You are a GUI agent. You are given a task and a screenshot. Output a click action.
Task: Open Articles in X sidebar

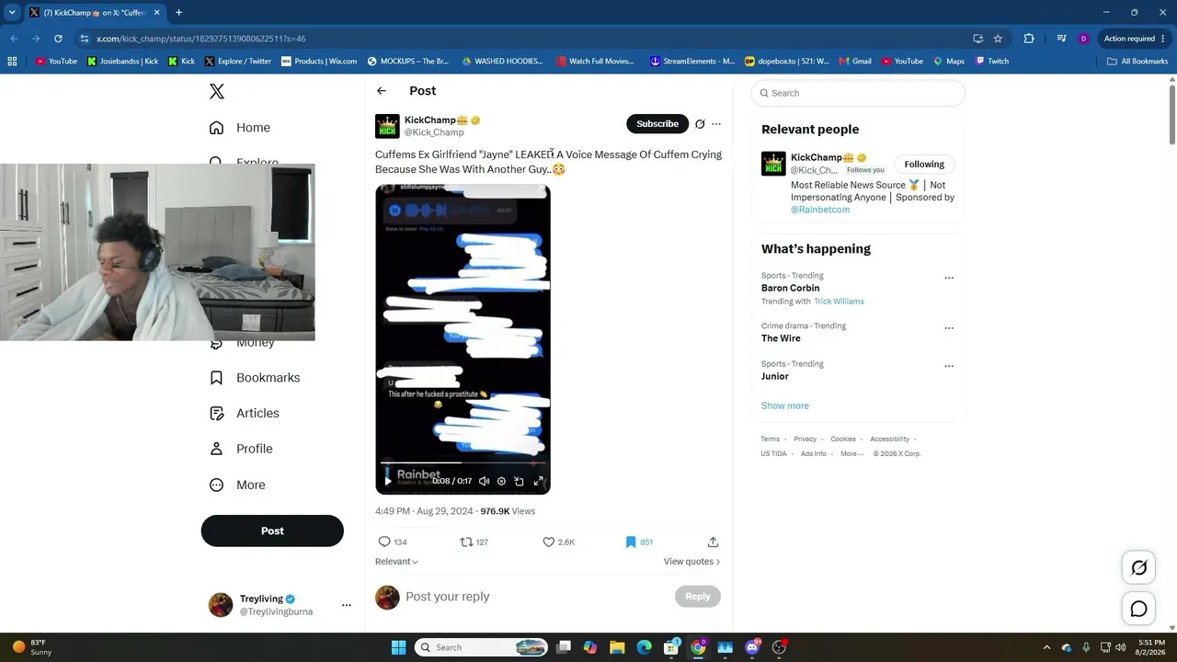click(x=244, y=414)
